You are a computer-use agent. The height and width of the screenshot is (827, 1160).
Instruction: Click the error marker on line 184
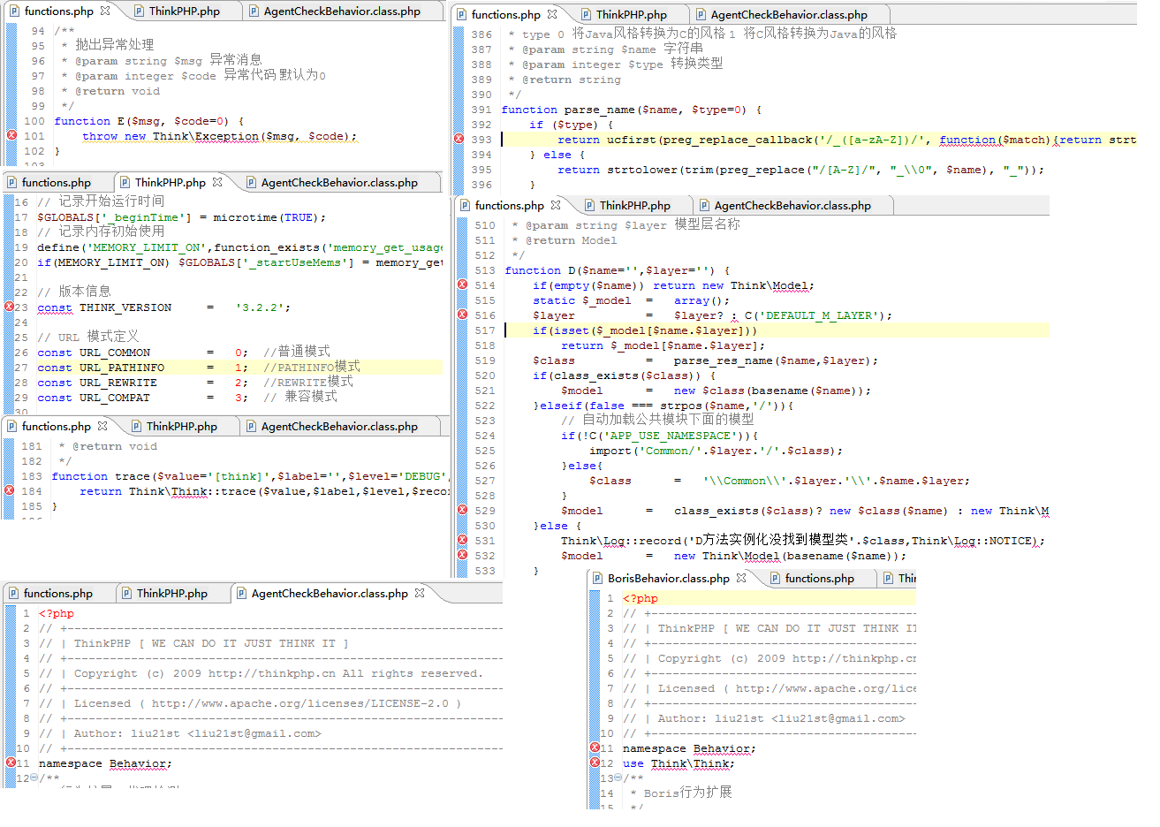(9, 490)
